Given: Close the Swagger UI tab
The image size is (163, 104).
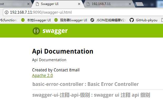Looking at the screenshot, I should 79,4.
